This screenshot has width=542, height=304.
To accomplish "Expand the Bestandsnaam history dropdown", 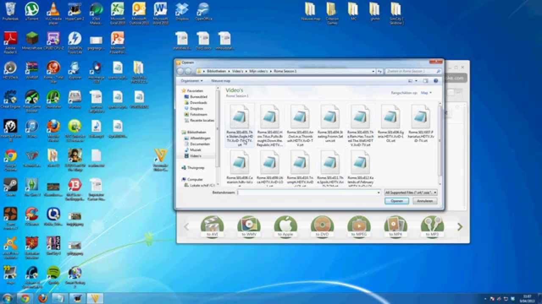I will (379, 193).
